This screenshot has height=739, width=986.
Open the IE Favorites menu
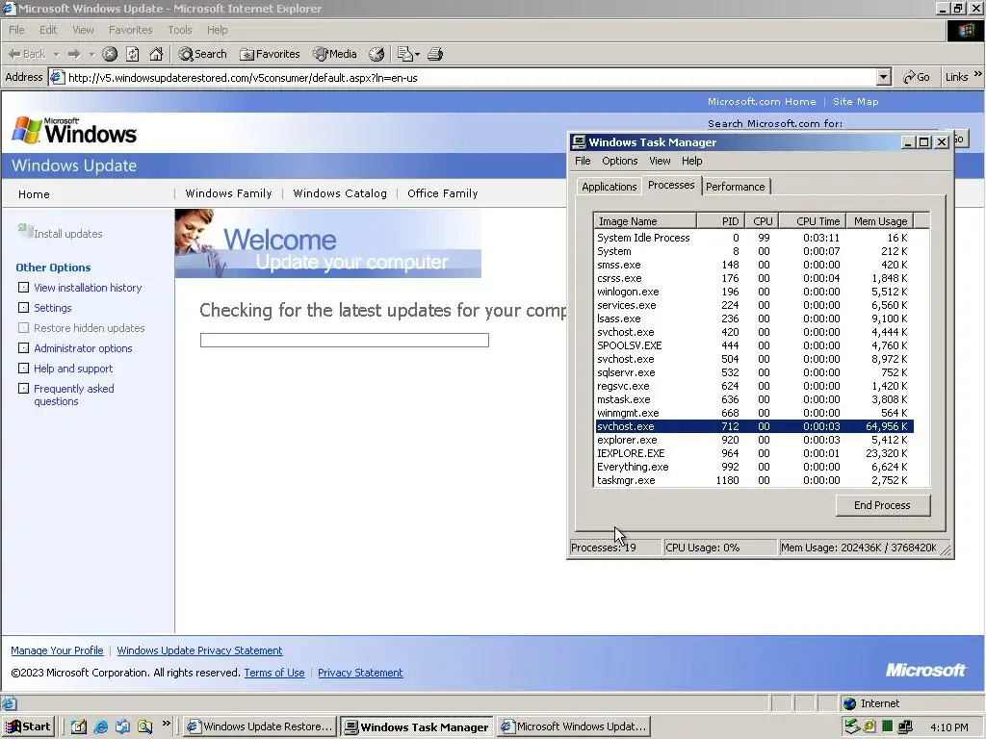(x=130, y=30)
